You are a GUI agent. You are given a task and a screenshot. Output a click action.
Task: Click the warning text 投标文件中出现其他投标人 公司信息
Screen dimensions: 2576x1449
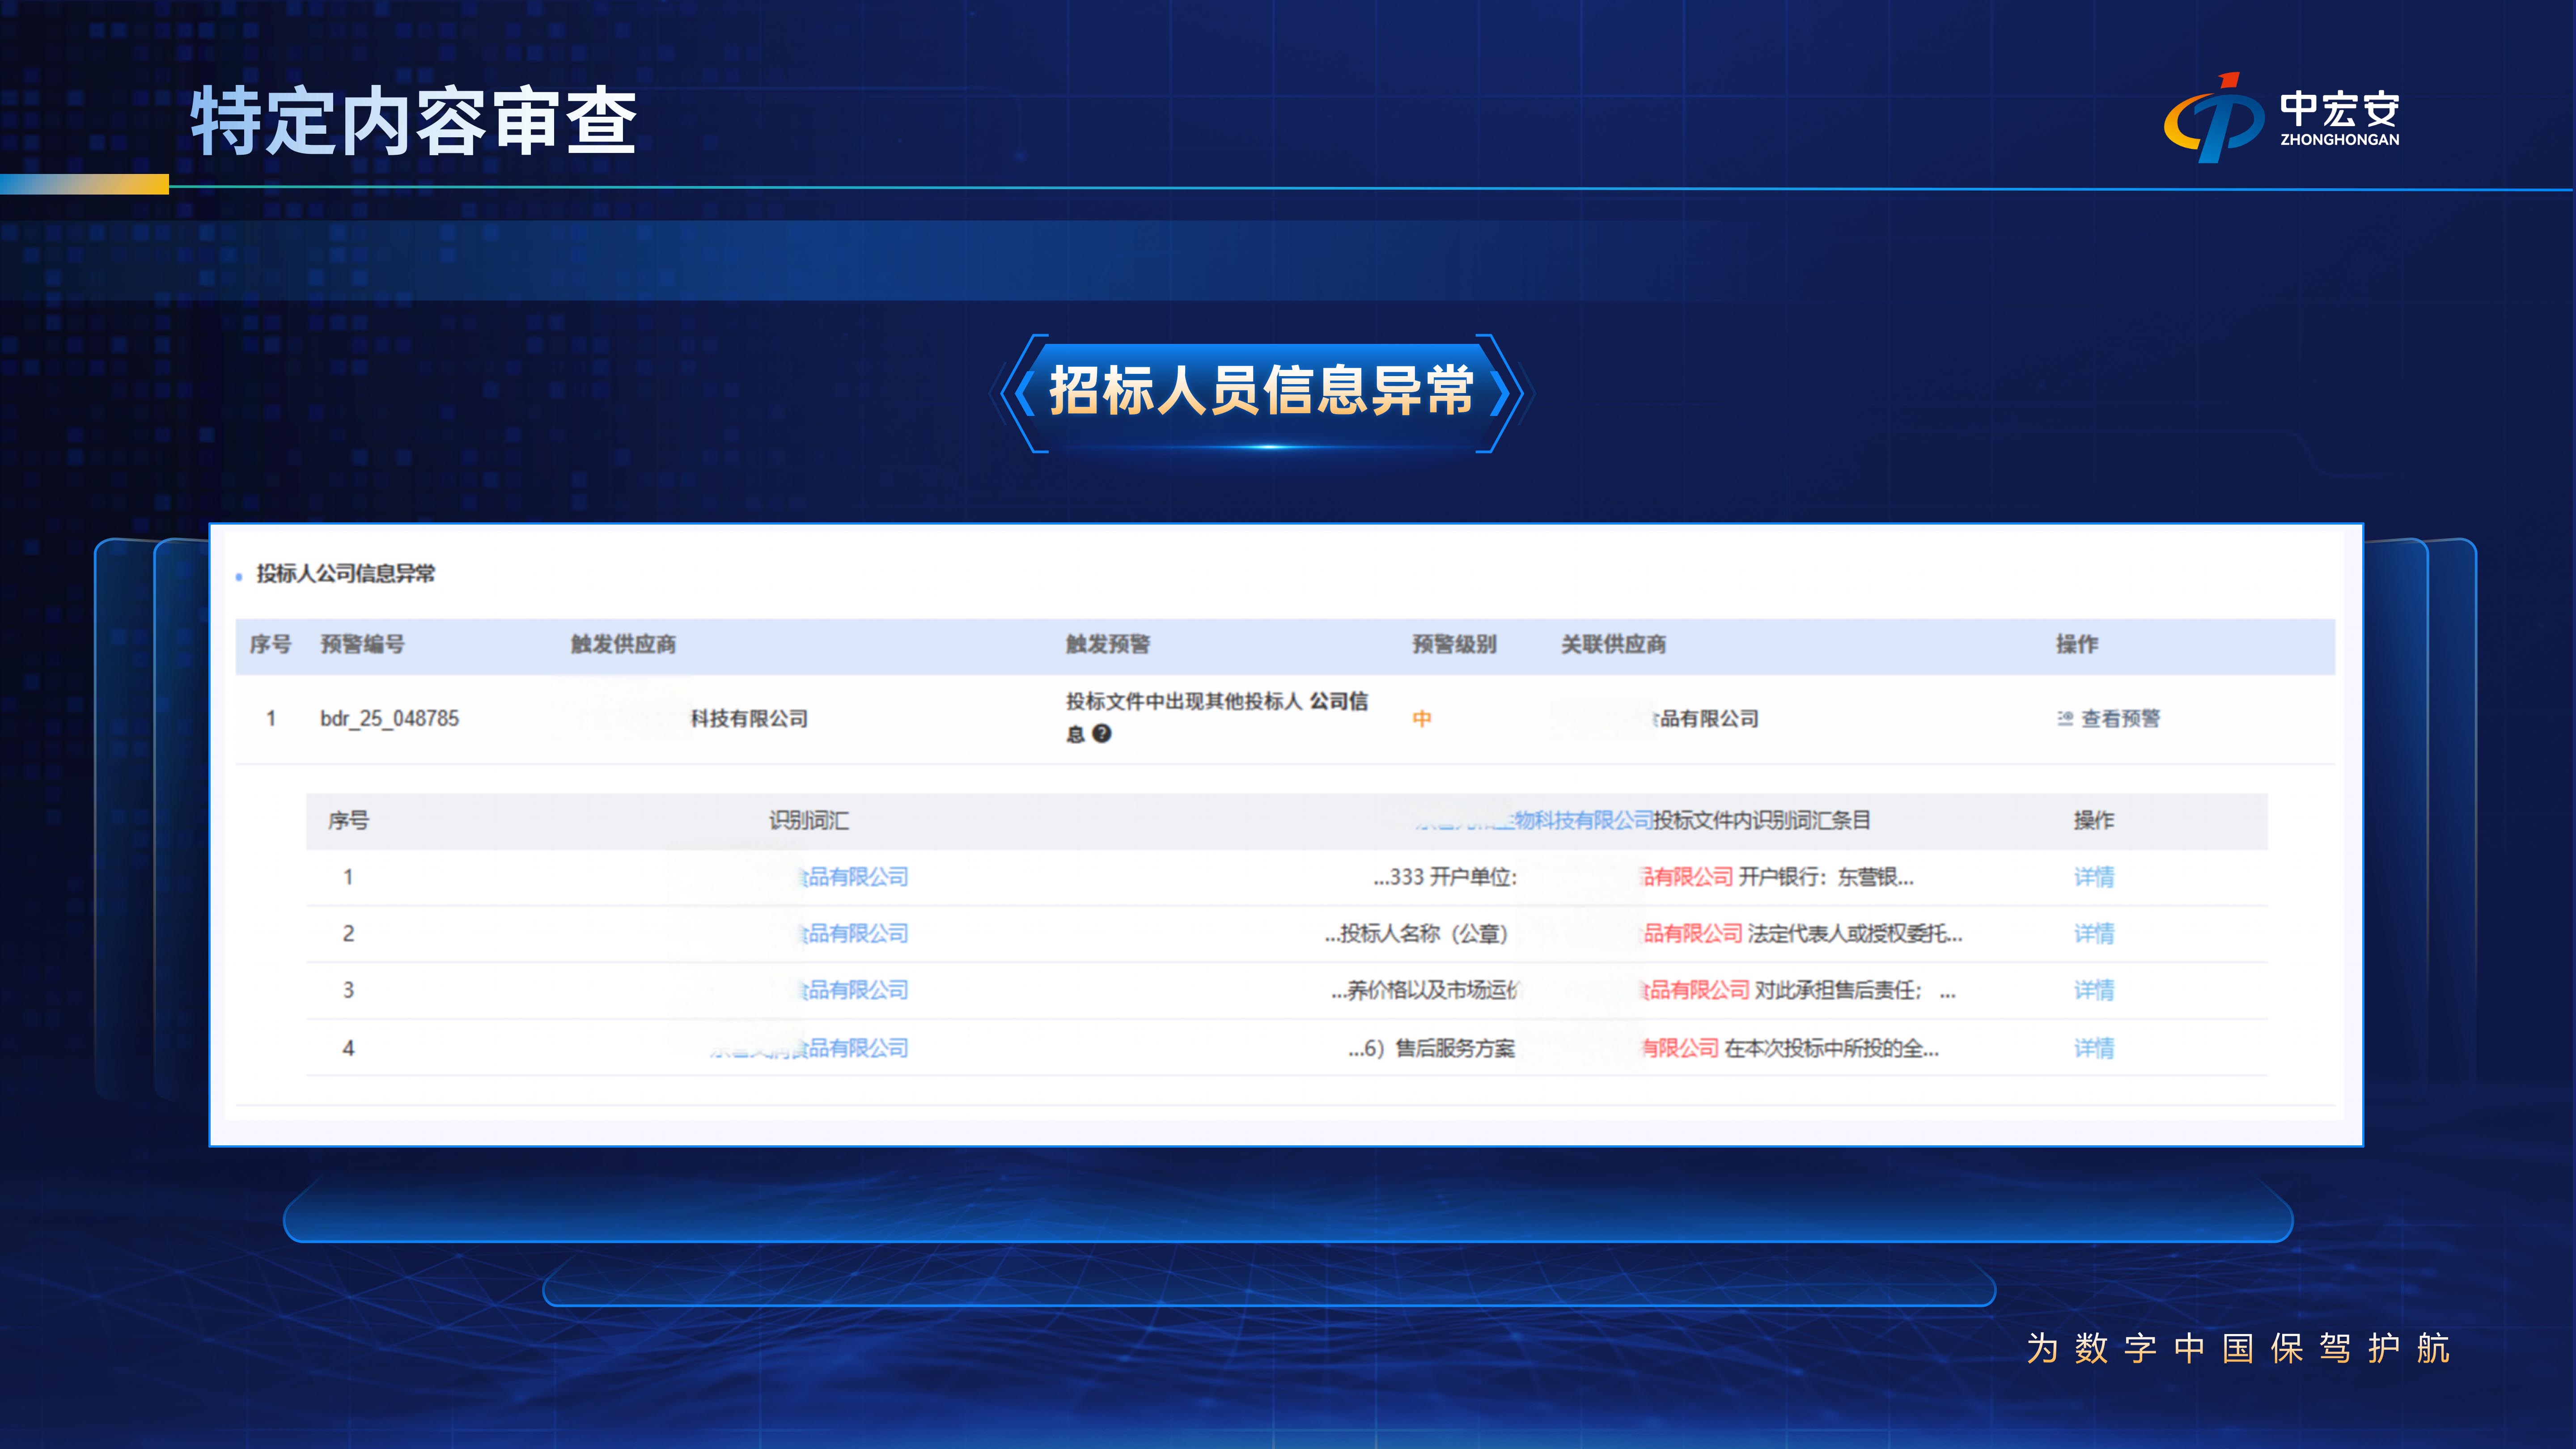1217,717
